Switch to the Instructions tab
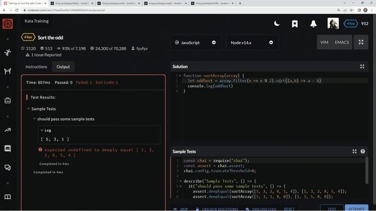Image resolution: width=376 pixels, height=211 pixels. tap(36, 67)
